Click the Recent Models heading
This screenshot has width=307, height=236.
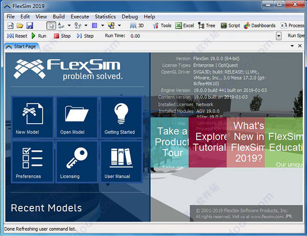47,208
